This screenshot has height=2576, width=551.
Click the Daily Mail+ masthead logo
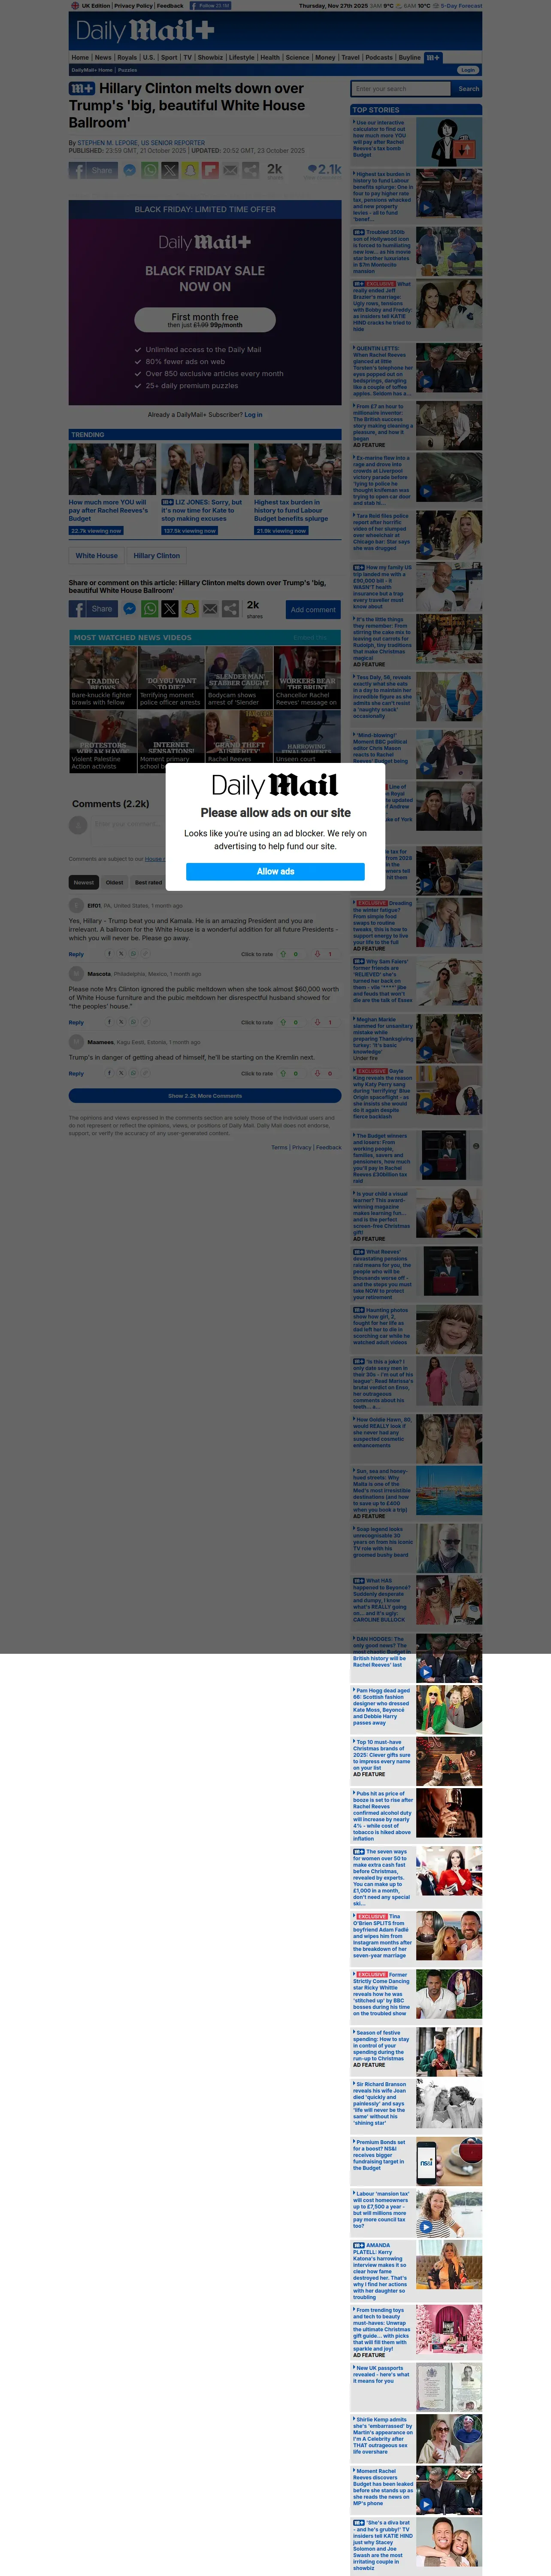146,31
